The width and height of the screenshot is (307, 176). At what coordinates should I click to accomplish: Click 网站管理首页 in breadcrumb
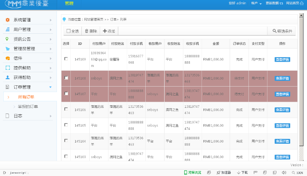(x=94, y=19)
